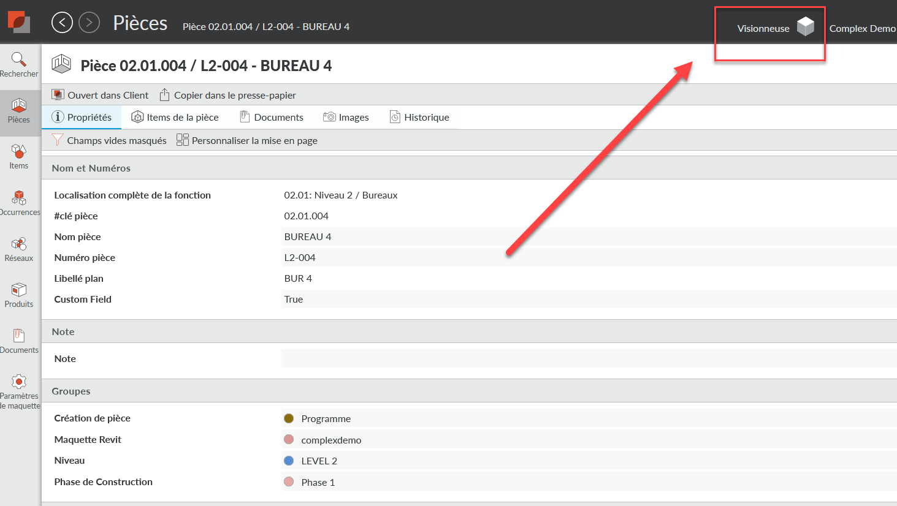The height and width of the screenshot is (506, 897).
Task: Click Ouvert dans Client button
Action: pyautogui.click(x=101, y=95)
